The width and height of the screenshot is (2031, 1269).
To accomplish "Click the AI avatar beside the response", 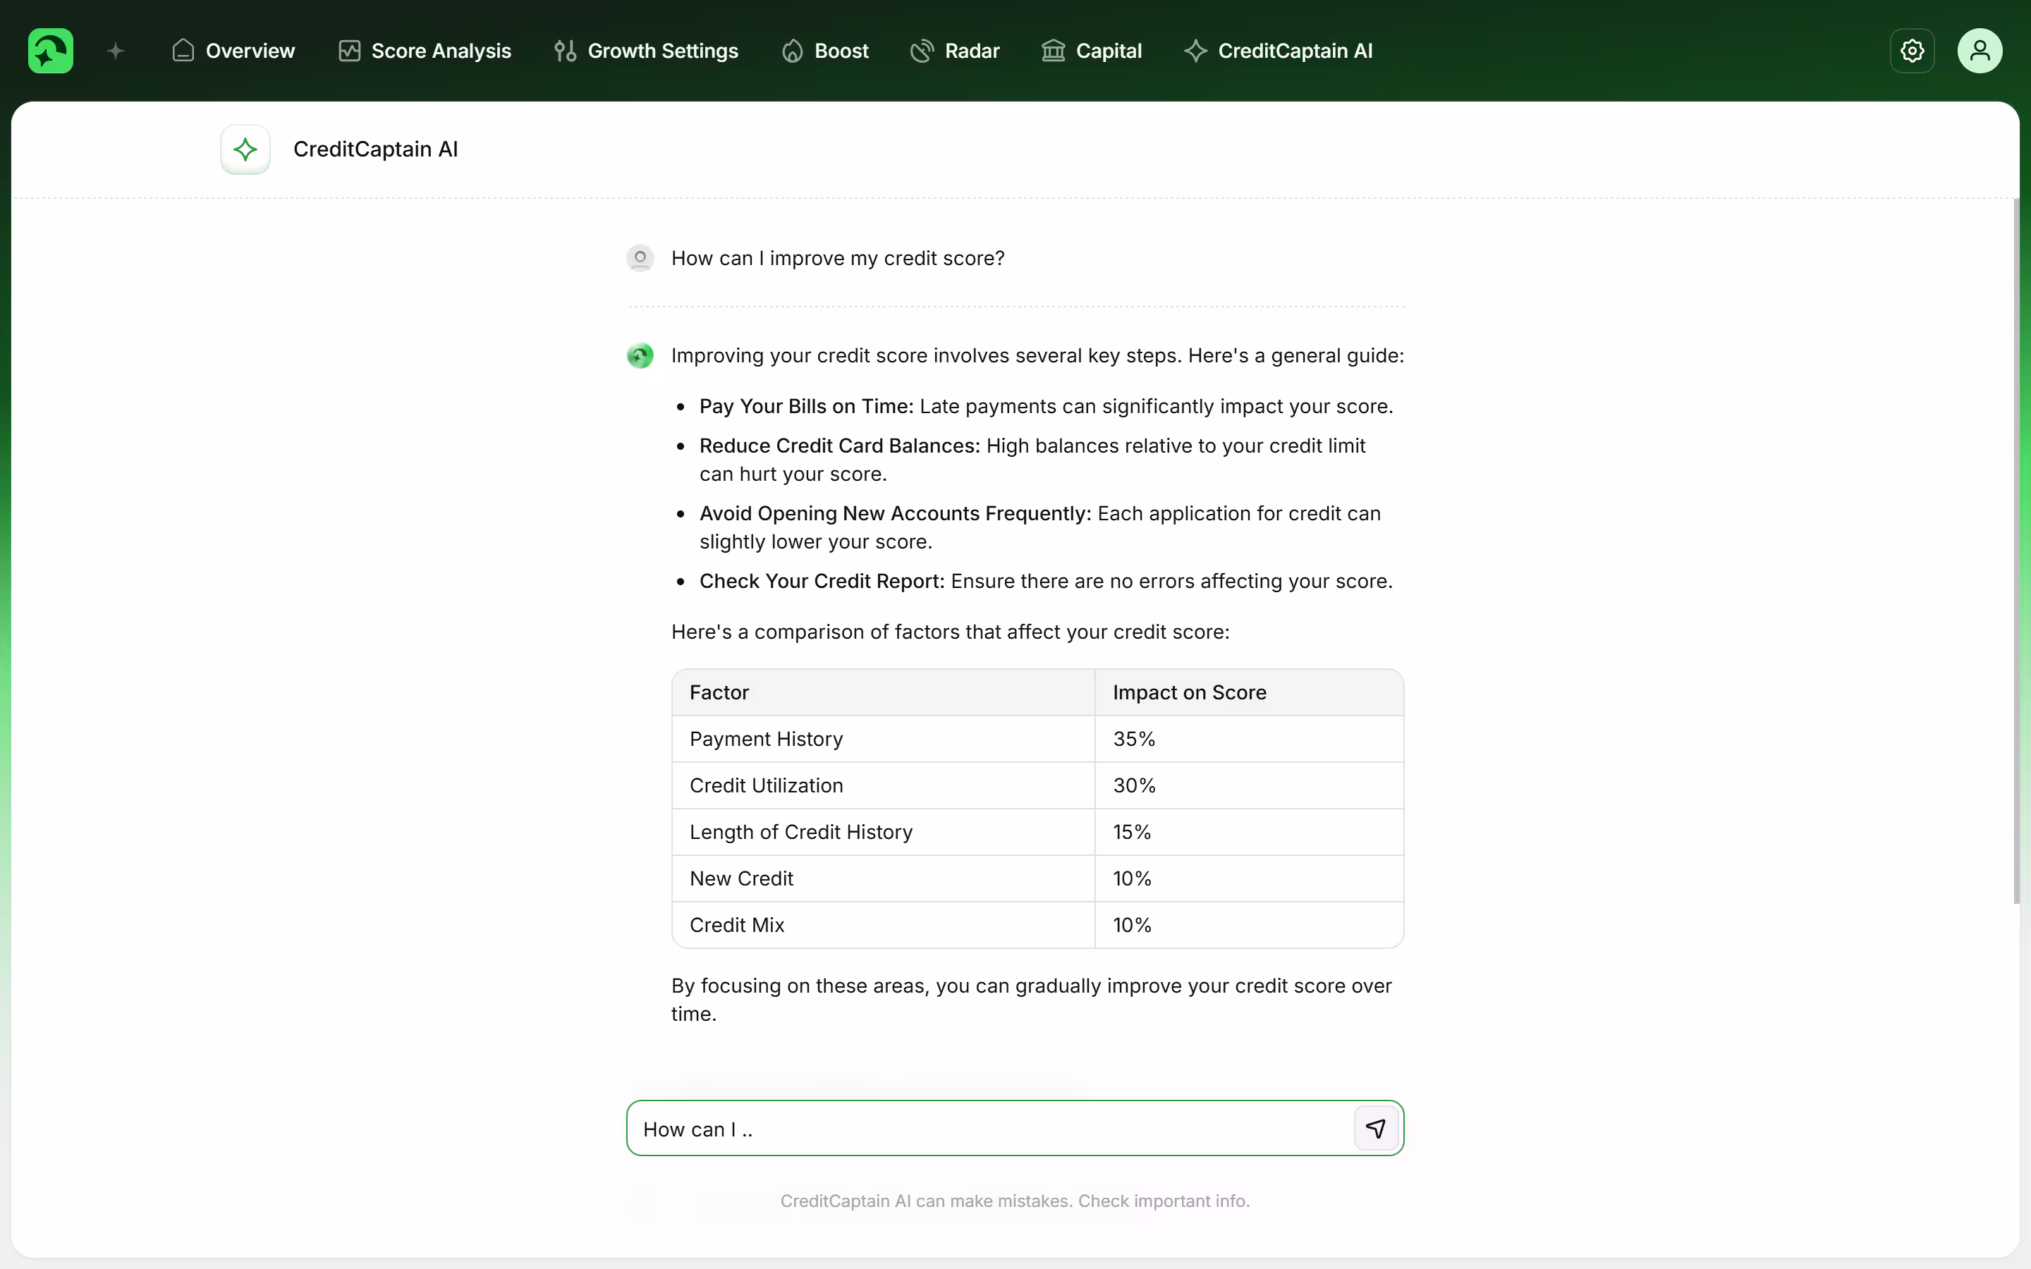I will 640,356.
